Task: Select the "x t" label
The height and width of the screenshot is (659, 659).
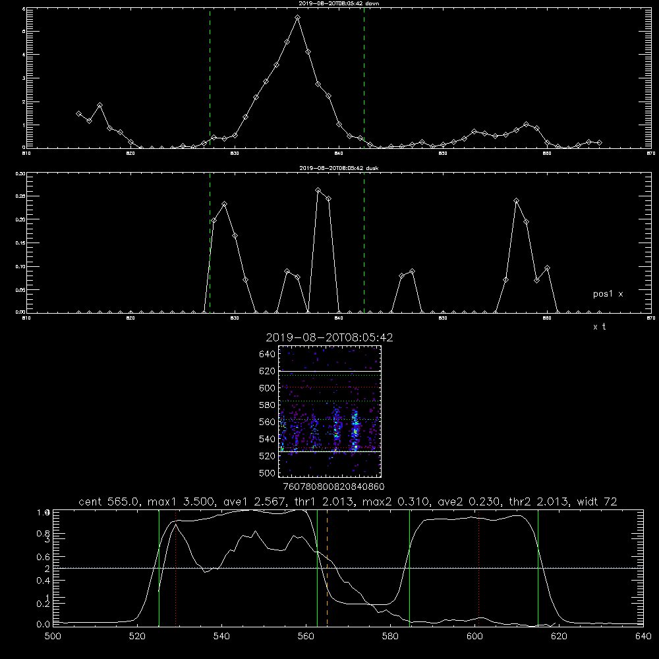Action: coord(599,327)
